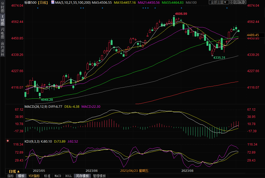265x178 pixels.
Task: Open 管理模板 template manager
Action: [99, 176]
